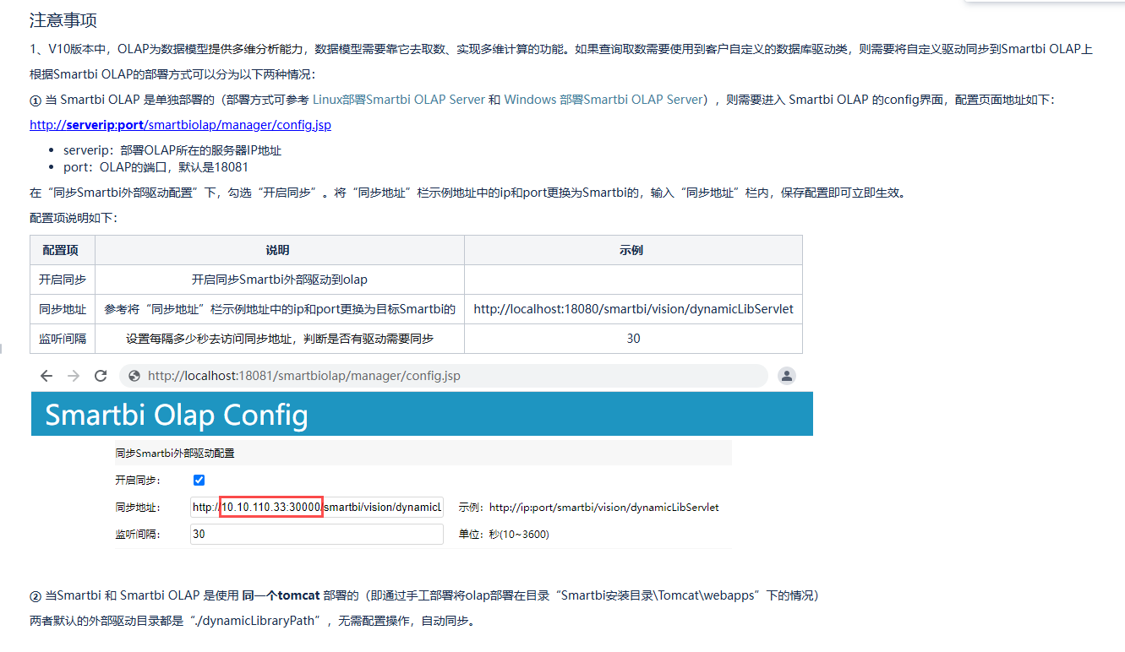Click the 同一个tomcat bold text
This screenshot has height=652, width=1125.
(281, 595)
